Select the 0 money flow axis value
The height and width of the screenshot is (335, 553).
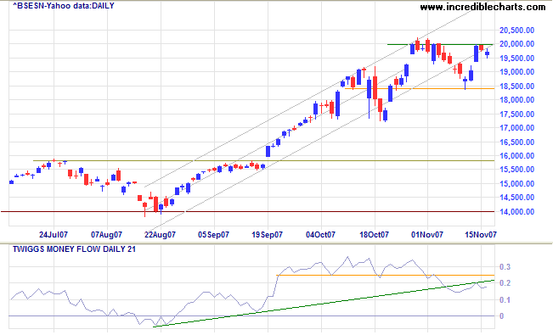click(x=502, y=316)
